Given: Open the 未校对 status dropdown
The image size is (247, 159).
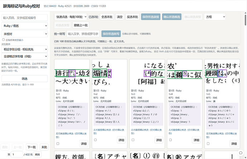Looking at the screenshot, I should click(25, 34).
